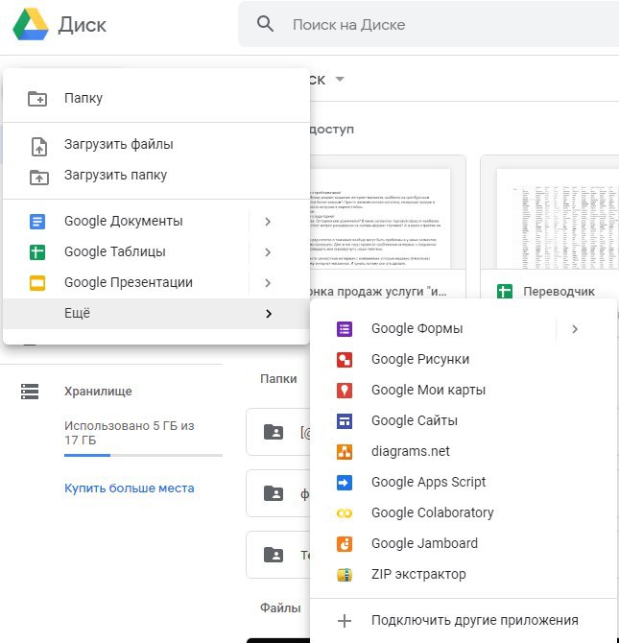Click the third shared folder icon
This screenshot has height=643, width=619.
[274, 555]
